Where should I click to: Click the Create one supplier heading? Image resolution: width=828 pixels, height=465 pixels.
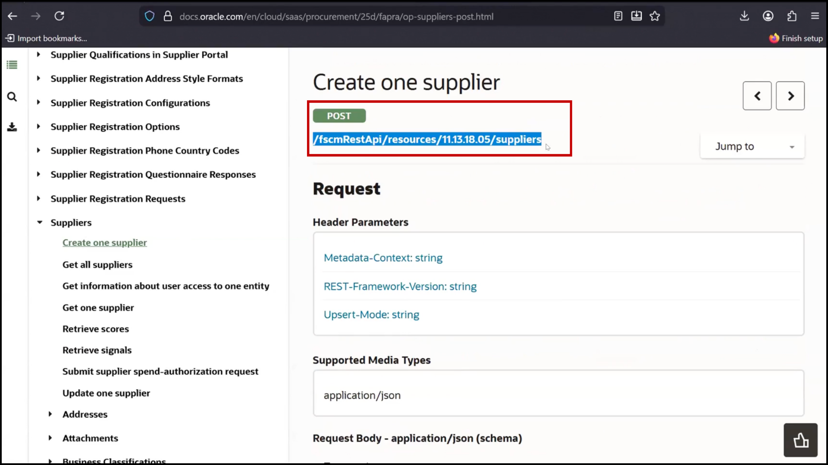406,82
